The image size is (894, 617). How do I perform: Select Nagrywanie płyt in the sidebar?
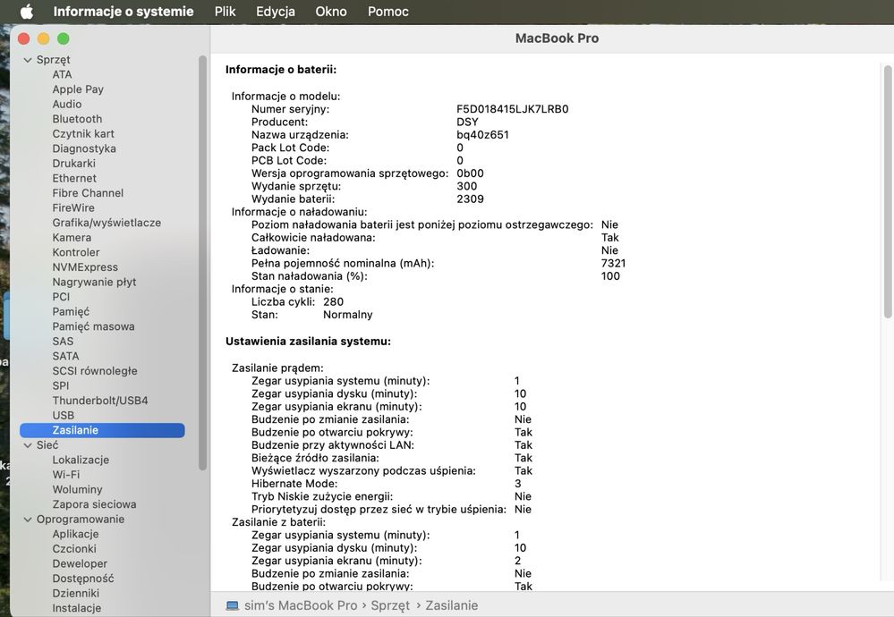[94, 282]
